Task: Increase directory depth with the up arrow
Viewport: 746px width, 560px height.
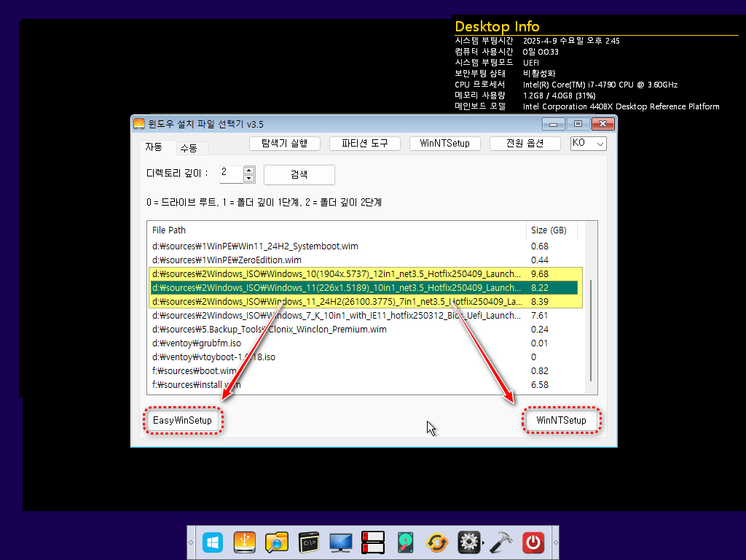Action: tap(249, 171)
